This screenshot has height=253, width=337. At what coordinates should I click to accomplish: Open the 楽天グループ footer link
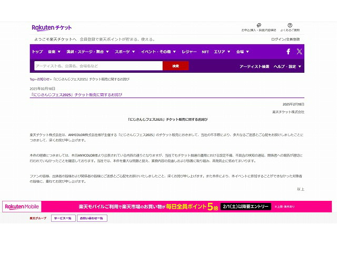[x=38, y=218]
